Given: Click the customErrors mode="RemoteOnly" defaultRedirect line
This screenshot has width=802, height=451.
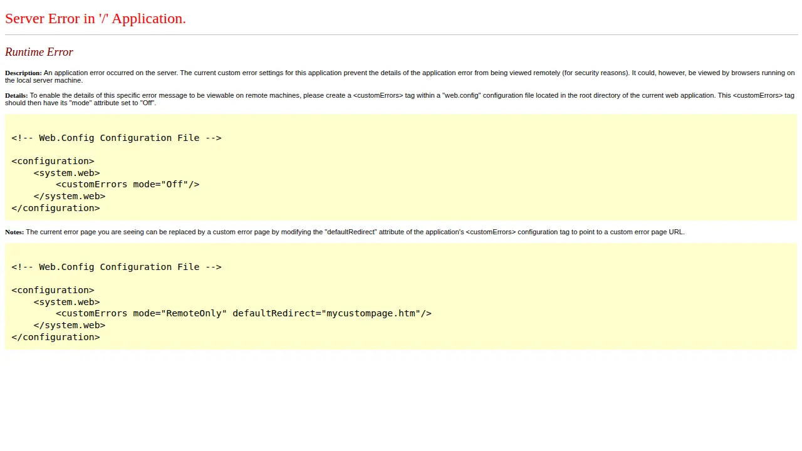Looking at the screenshot, I should click(244, 313).
